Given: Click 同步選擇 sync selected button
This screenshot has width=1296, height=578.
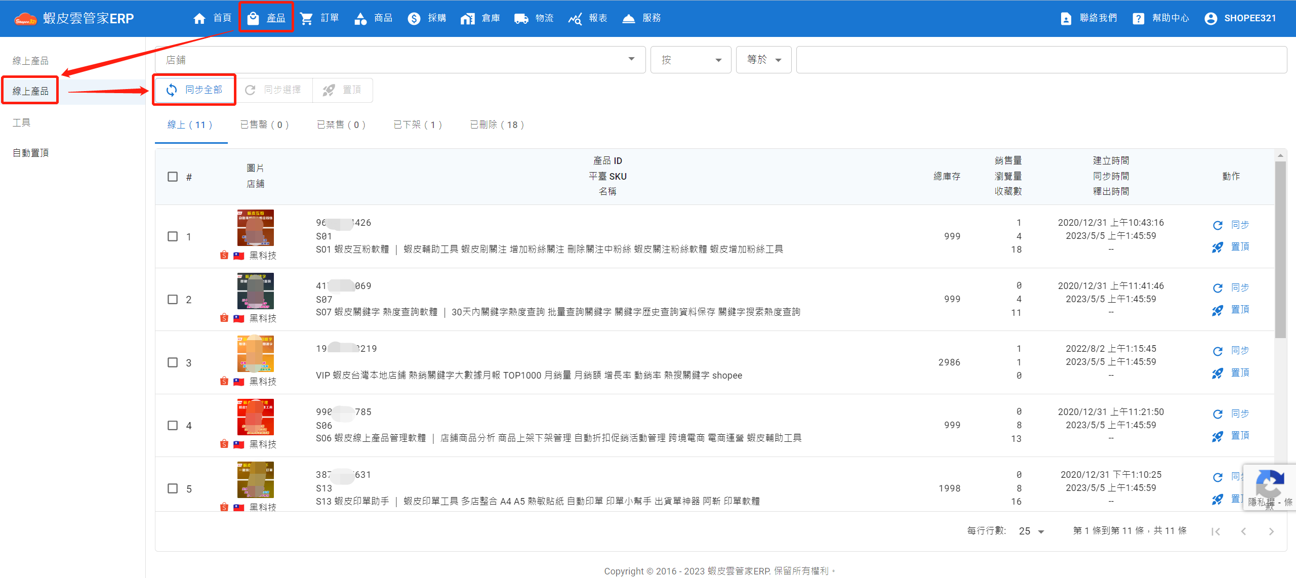Looking at the screenshot, I should coord(273,90).
